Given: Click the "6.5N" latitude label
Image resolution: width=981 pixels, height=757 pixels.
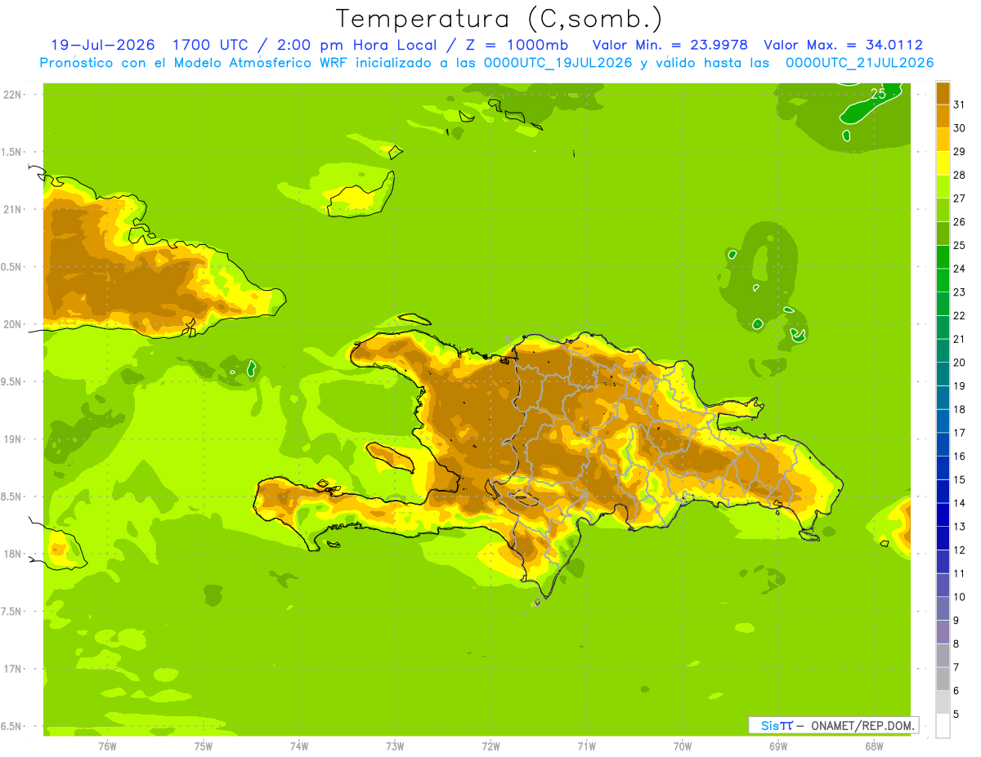Looking at the screenshot, I should pyautogui.click(x=12, y=727).
